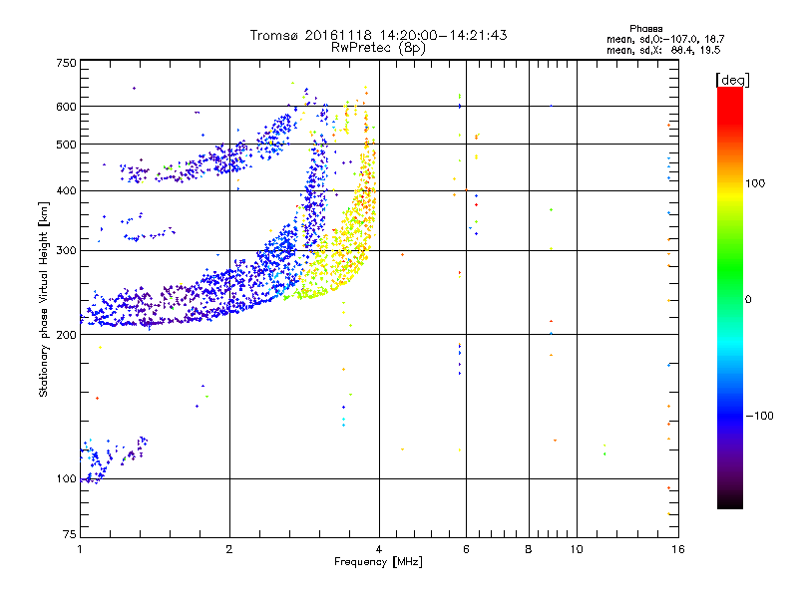Screen dimensions: 798x598
Task: Click the [deg] colorbar unit label
Action: [x=732, y=80]
